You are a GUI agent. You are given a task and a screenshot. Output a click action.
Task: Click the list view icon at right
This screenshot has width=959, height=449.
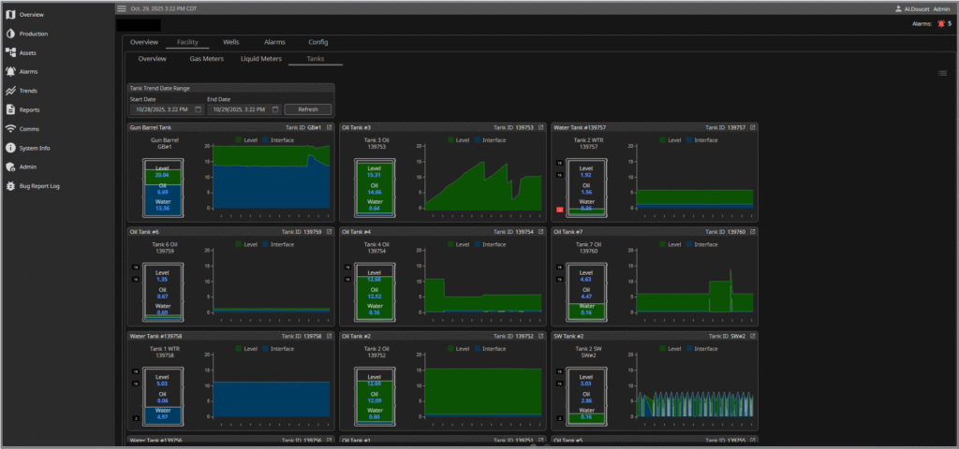tap(942, 73)
